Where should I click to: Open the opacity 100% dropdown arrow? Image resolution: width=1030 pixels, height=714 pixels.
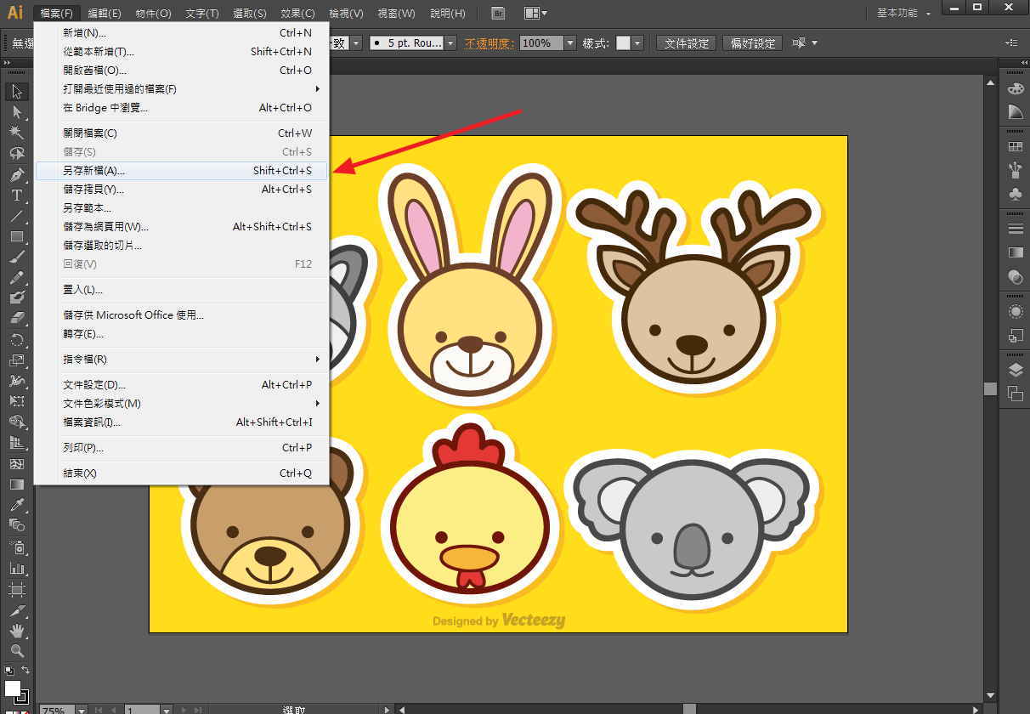tap(569, 42)
